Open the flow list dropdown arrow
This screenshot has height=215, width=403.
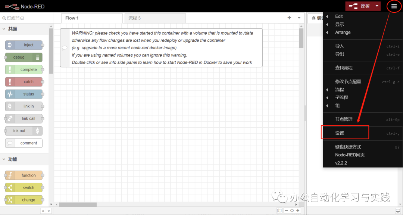click(299, 18)
